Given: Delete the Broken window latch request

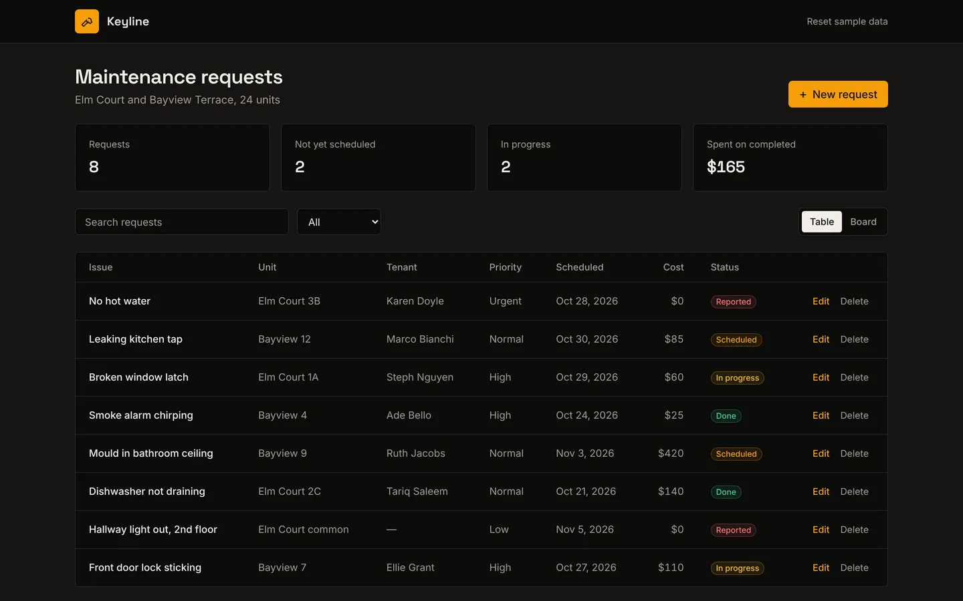Looking at the screenshot, I should click(854, 377).
